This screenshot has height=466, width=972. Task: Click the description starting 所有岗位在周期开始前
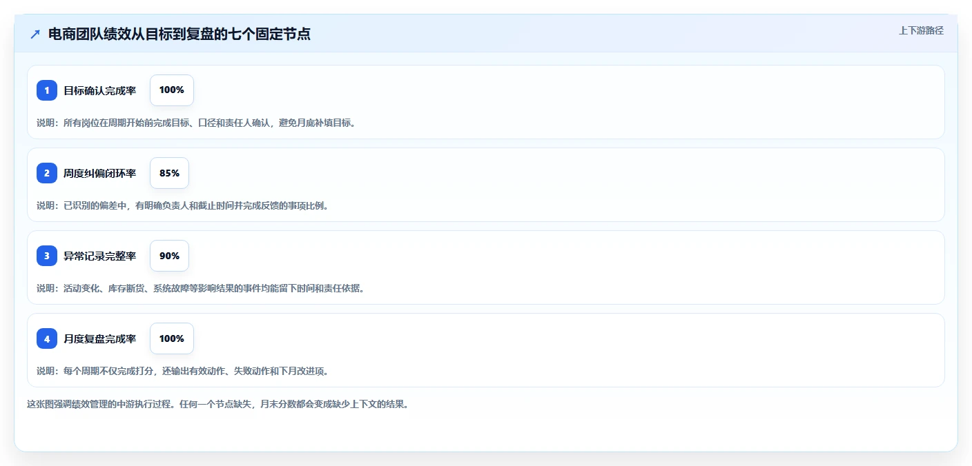(x=196, y=123)
